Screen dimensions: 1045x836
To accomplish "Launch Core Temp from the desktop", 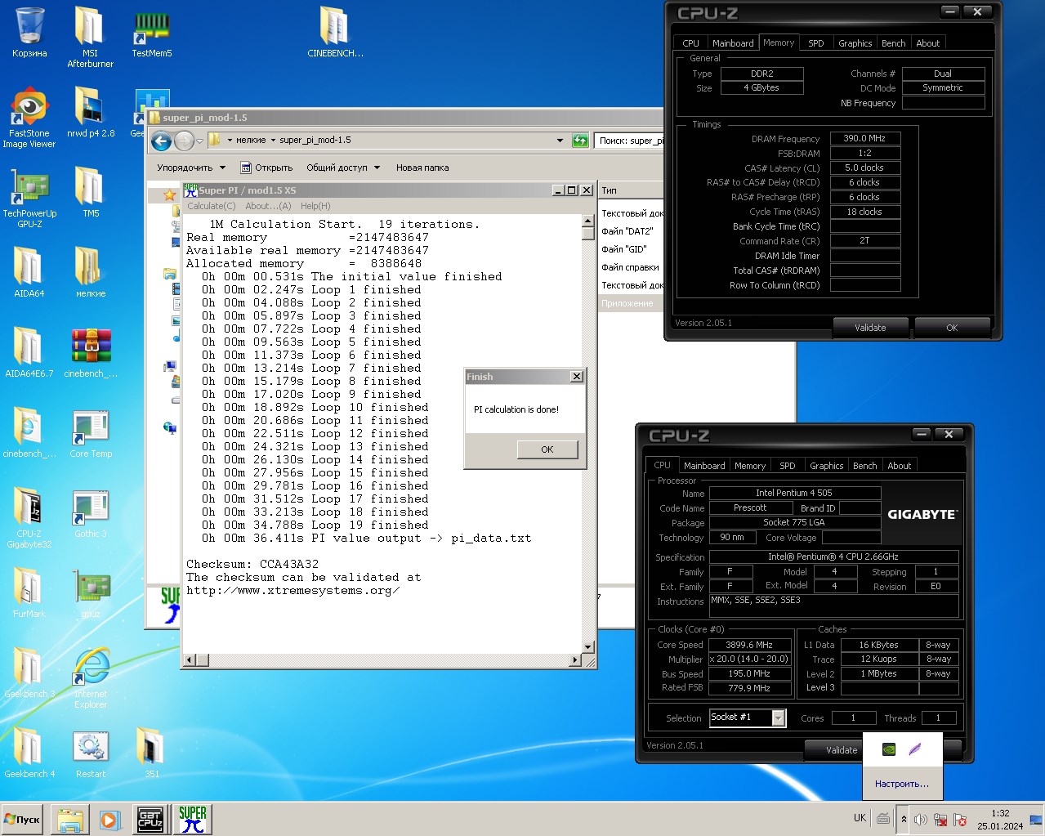I will pyautogui.click(x=90, y=432).
